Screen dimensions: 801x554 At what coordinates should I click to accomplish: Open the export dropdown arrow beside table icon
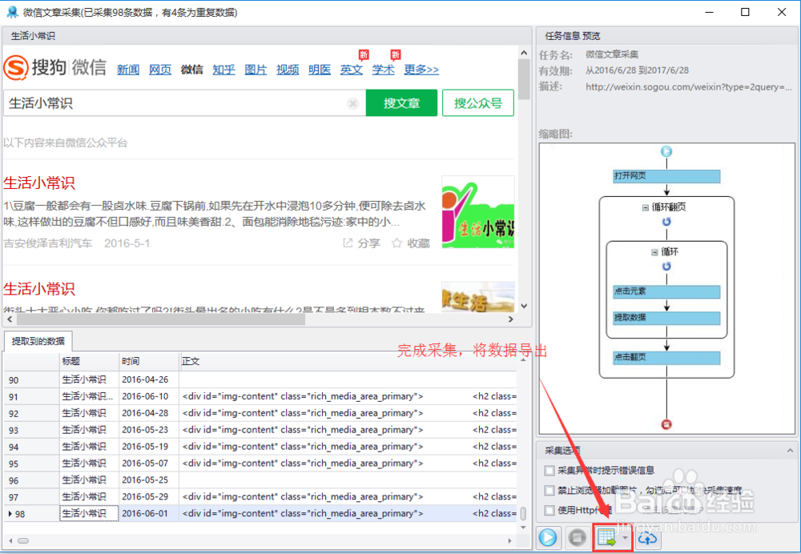coord(626,537)
